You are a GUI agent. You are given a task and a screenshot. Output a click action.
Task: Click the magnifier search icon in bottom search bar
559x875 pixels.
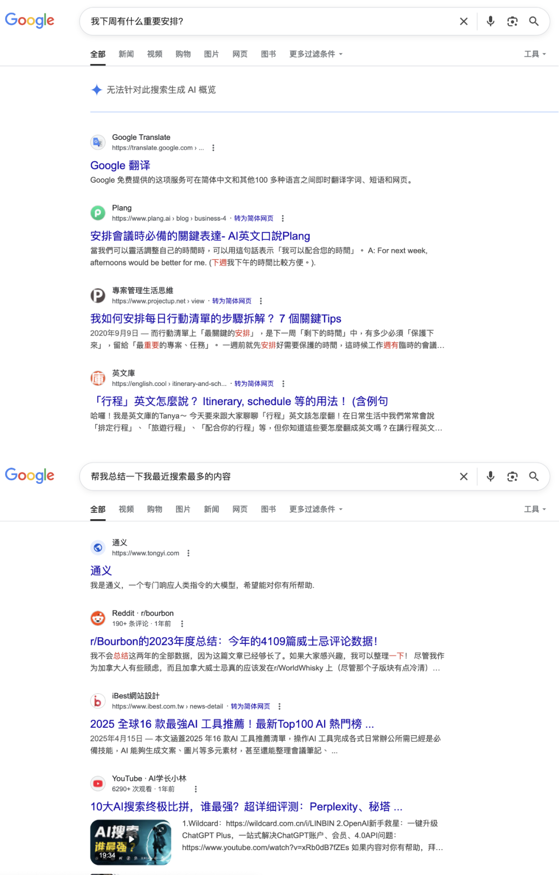(x=534, y=477)
